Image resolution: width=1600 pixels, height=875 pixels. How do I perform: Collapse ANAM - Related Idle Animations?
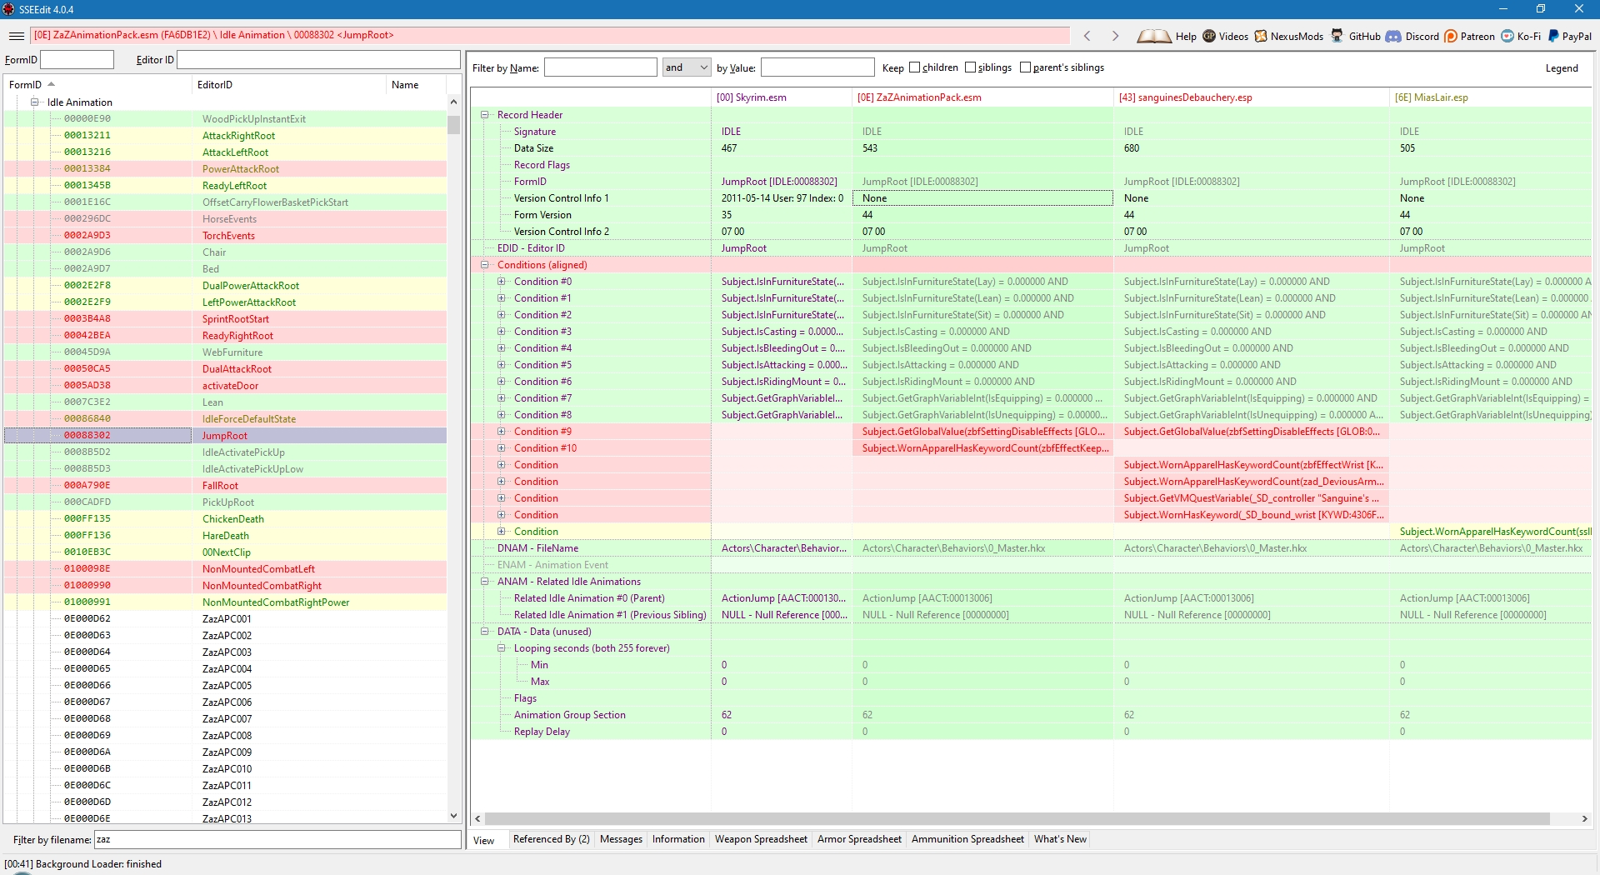click(x=484, y=582)
